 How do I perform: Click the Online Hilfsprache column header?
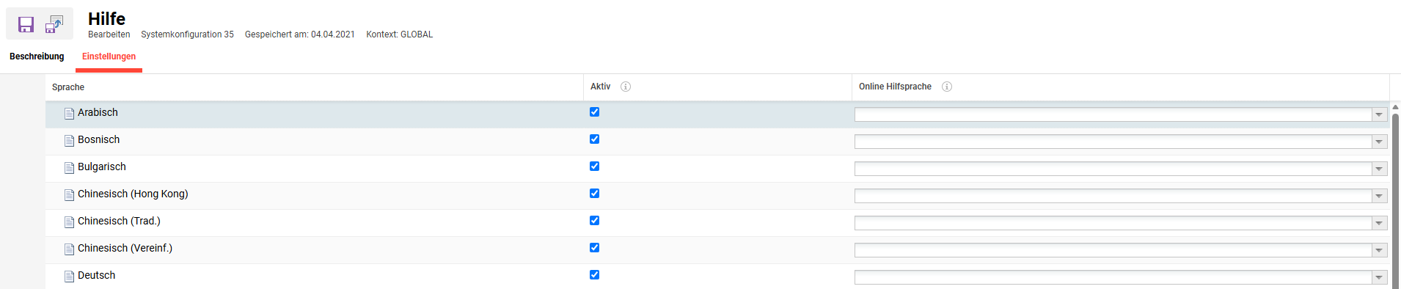(895, 87)
